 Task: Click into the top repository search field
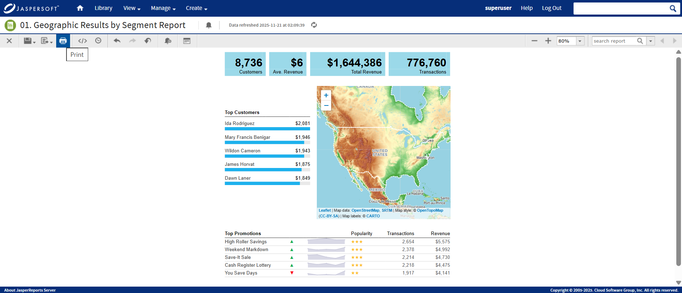coord(621,8)
